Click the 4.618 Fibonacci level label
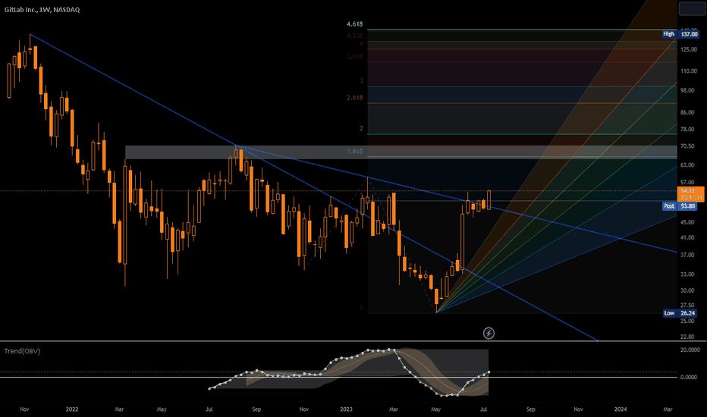The image size is (707, 417). [354, 24]
